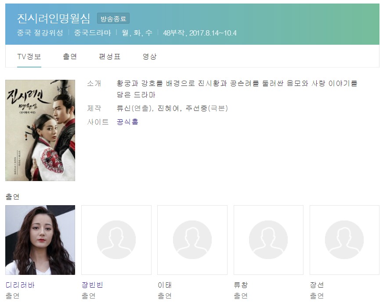383x306 pixels.
Task: Switch to the 출연 tab
Action: point(70,57)
